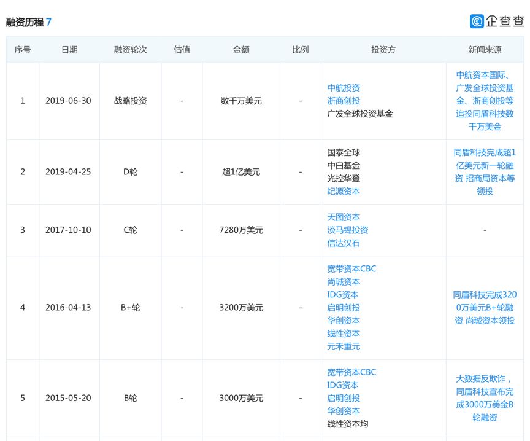Image resolution: width=530 pixels, height=441 pixels.
Task: Open investor link 浙商创投
Action: coord(344,101)
